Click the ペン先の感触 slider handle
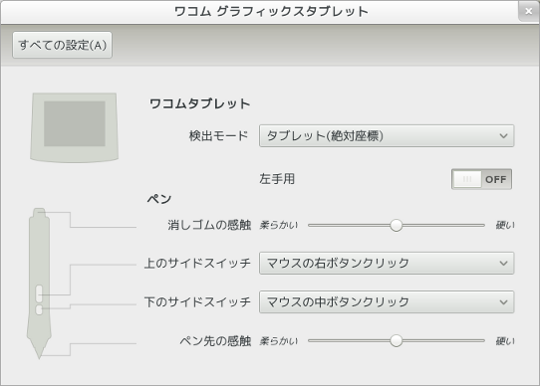This screenshot has height=386, width=540. 397,341
